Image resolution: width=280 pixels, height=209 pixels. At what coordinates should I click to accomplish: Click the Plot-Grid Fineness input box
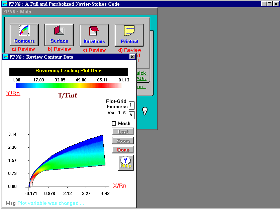[131, 106]
